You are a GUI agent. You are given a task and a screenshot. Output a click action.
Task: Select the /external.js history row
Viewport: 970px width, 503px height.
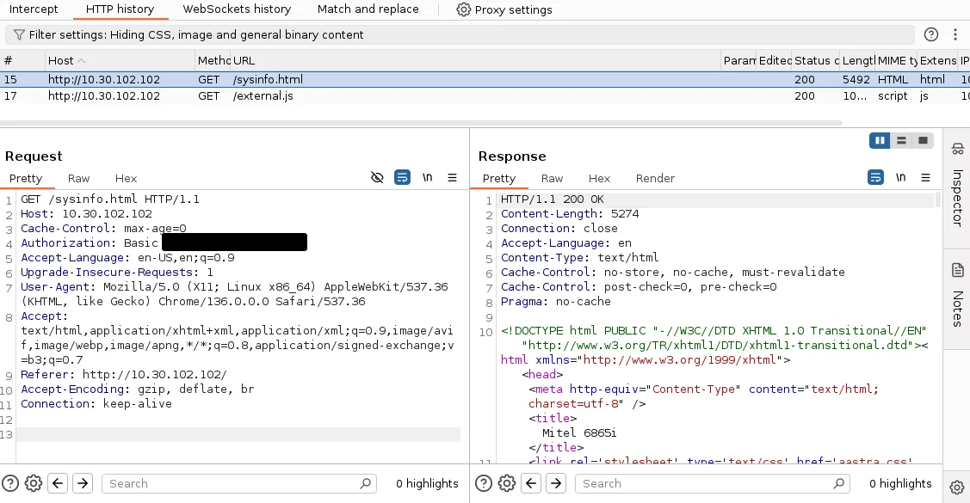263,96
